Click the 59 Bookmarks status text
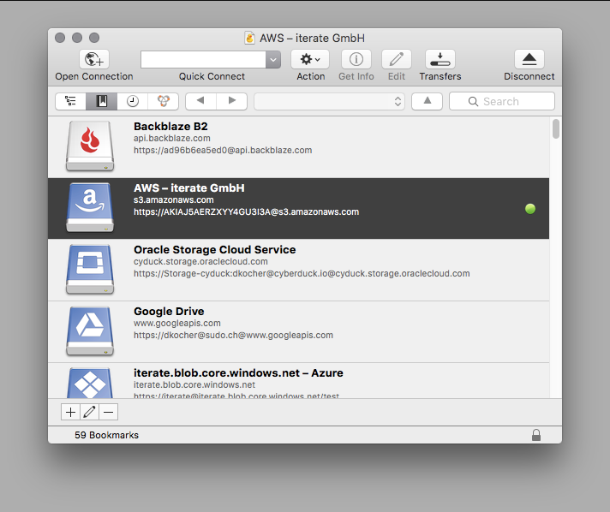The height and width of the screenshot is (512, 610). tap(106, 435)
